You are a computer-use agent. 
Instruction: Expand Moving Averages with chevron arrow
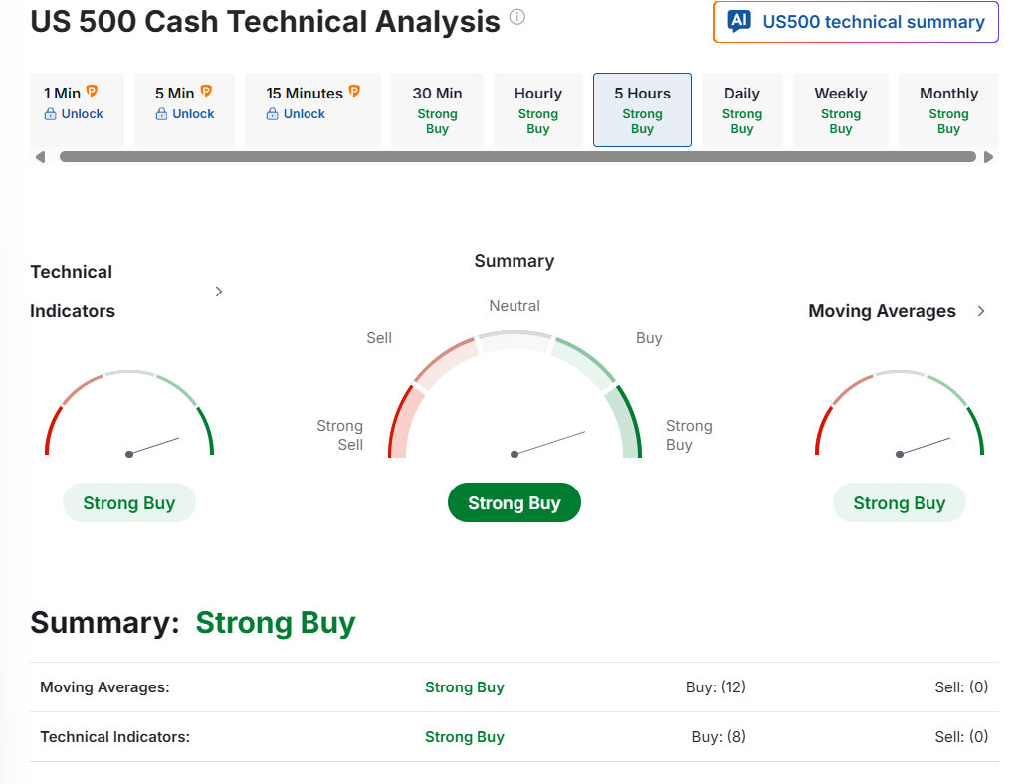pos(981,311)
